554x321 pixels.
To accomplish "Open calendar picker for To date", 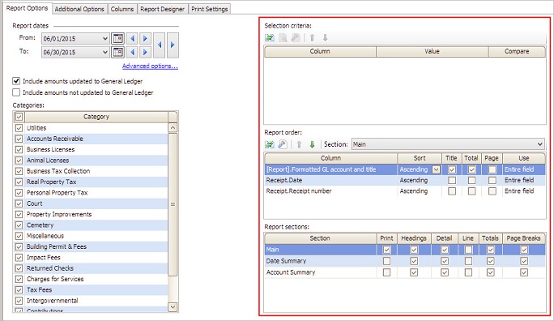I will (x=117, y=53).
